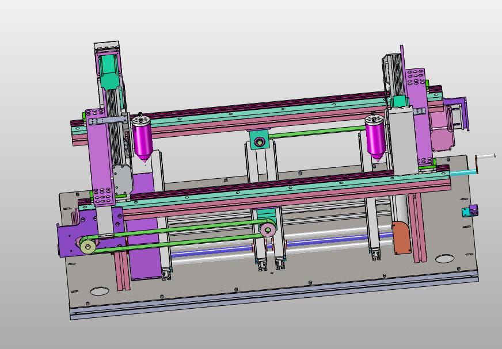Pick the cream pulley at lower left
The width and height of the screenshot is (502, 349).
[88, 247]
